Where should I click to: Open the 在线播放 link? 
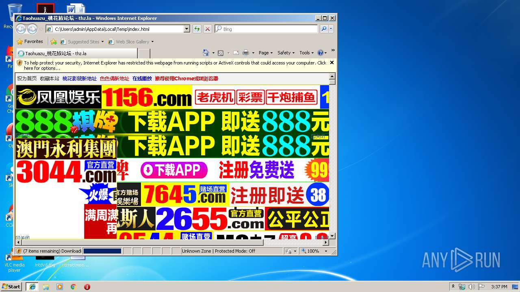click(x=142, y=78)
